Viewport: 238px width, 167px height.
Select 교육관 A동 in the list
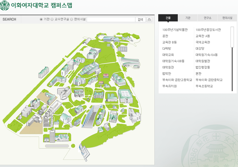click(203, 36)
